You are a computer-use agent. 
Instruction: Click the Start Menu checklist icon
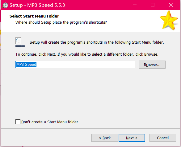point(20,42)
